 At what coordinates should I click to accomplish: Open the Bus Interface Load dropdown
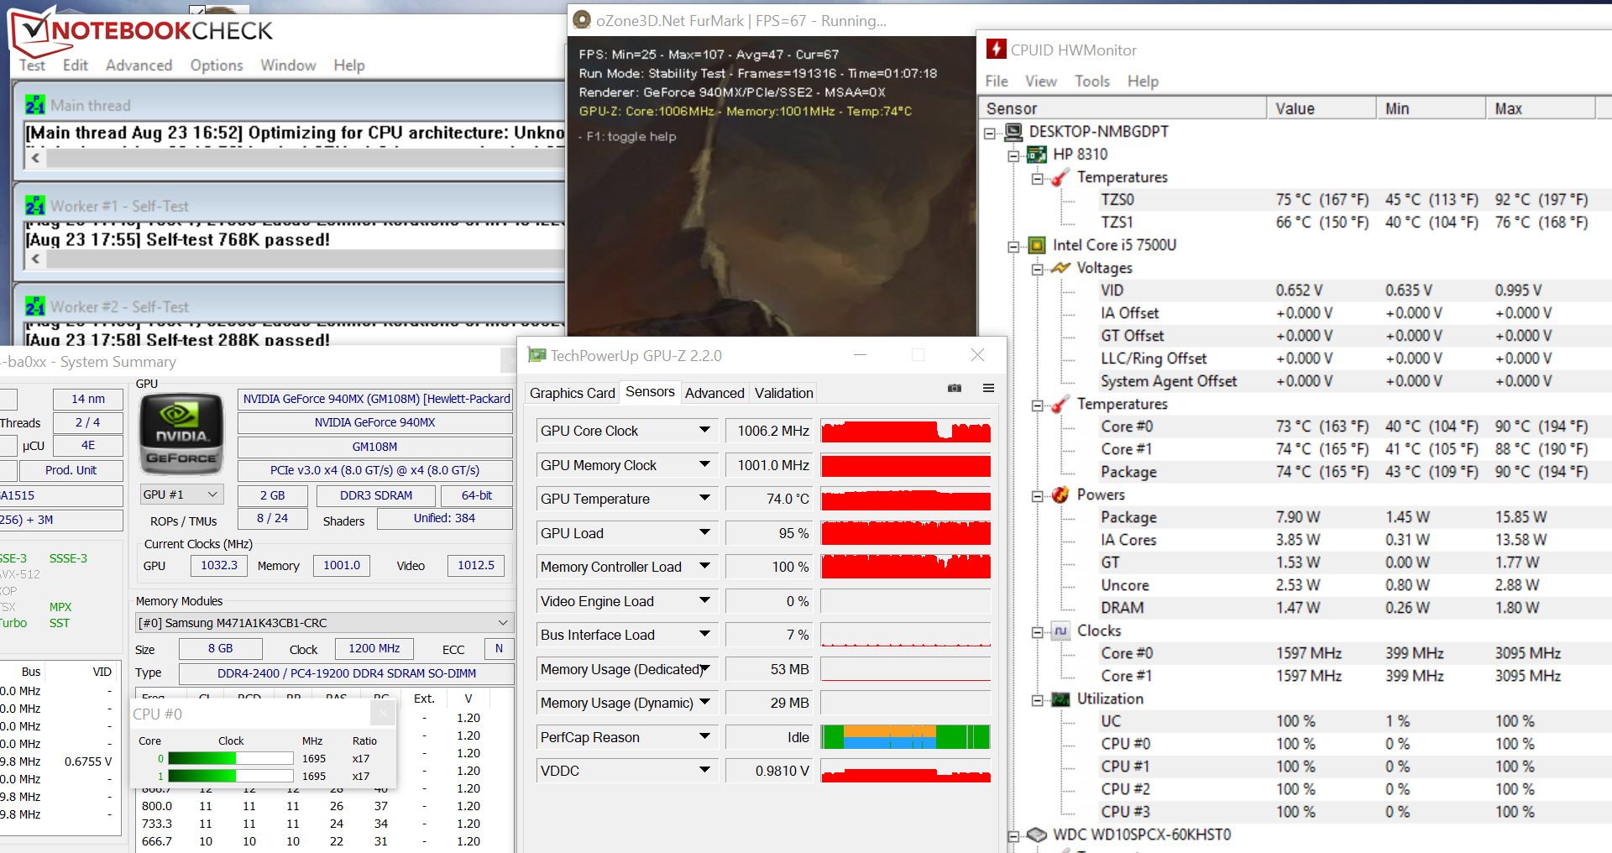(x=704, y=634)
